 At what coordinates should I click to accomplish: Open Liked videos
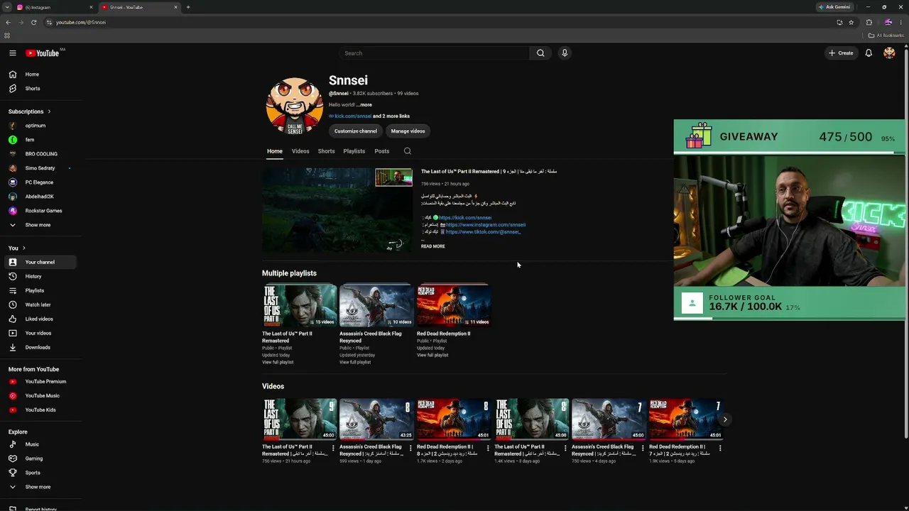pyautogui.click(x=39, y=319)
